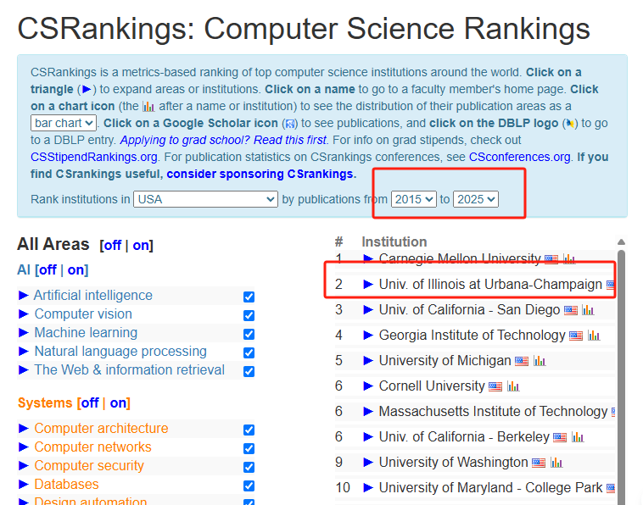The height and width of the screenshot is (505, 643).
Task: Expand the Computer vision area triangle
Action: tap(24, 314)
